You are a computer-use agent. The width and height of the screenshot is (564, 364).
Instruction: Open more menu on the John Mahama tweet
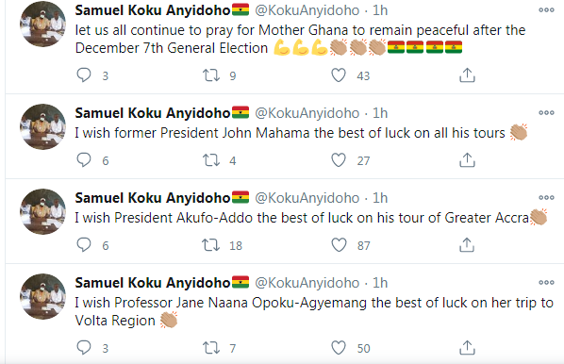(546, 112)
